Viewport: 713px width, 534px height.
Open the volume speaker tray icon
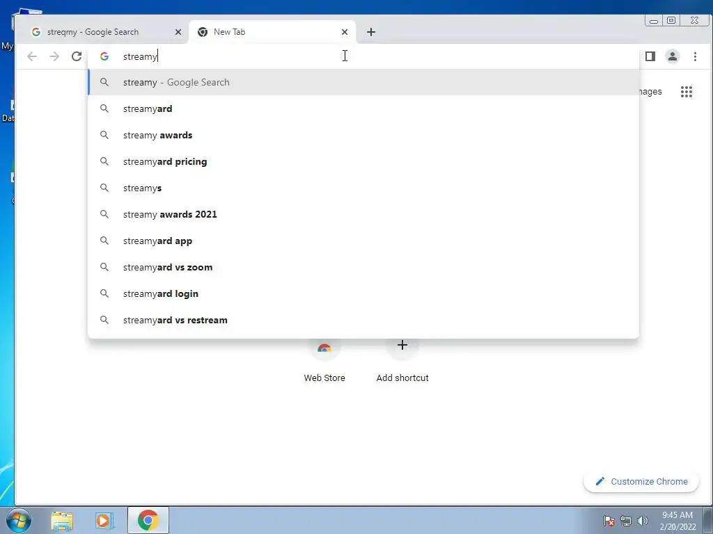click(642, 521)
